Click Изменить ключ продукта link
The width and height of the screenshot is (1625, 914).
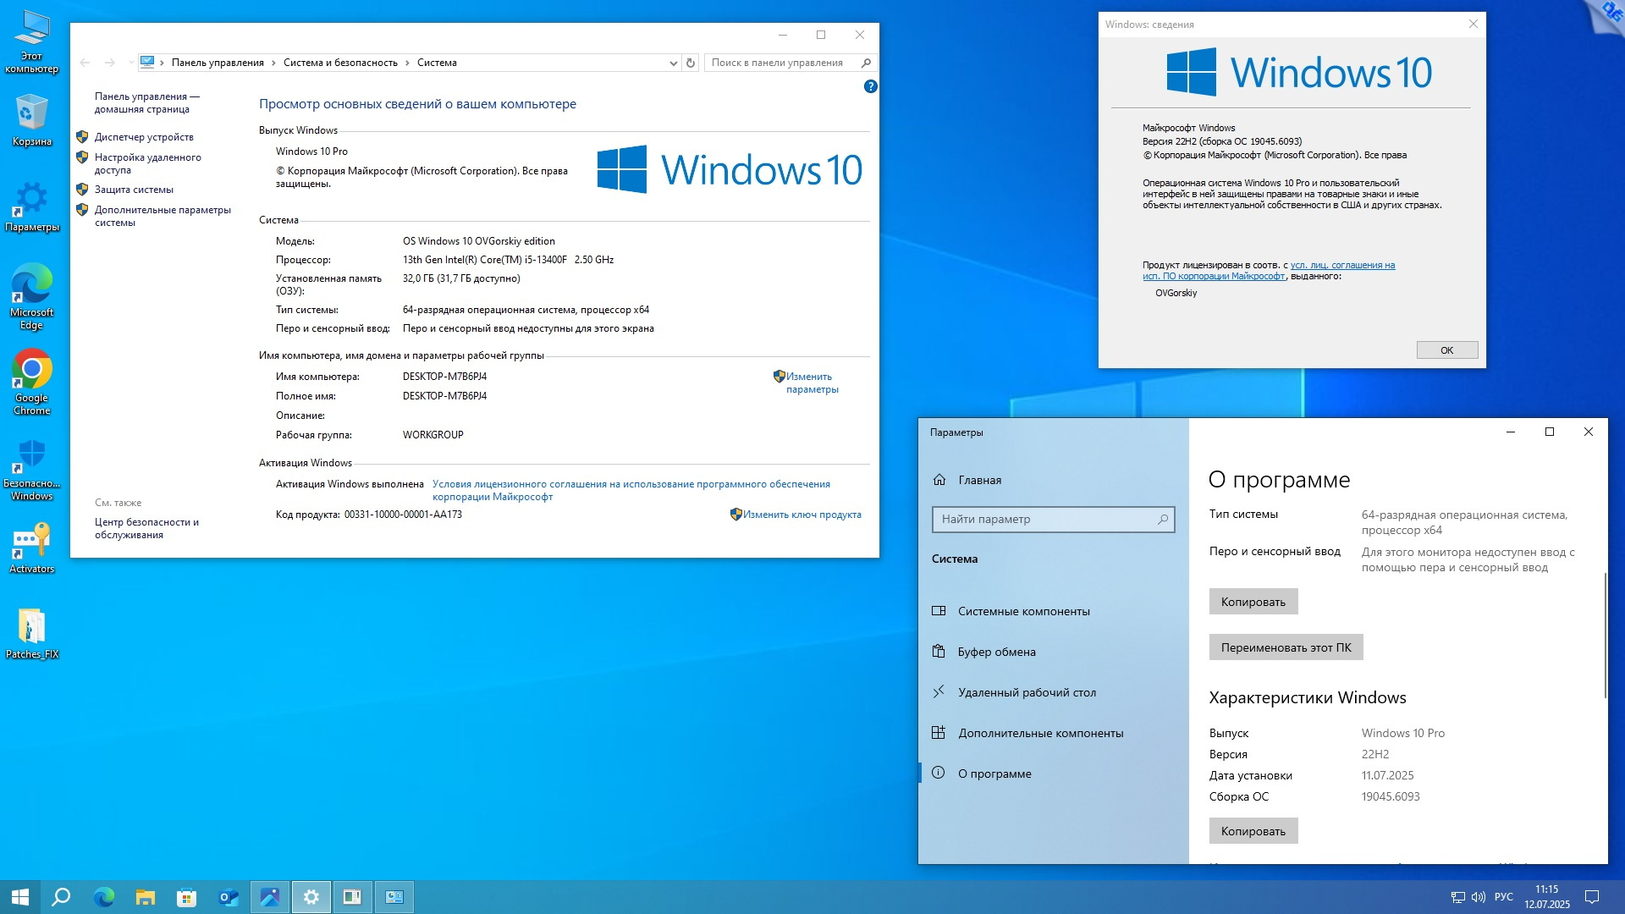tap(801, 515)
